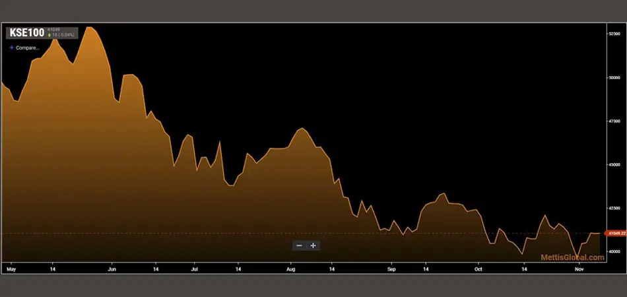Click the Jun label on date axis

pos(112,269)
